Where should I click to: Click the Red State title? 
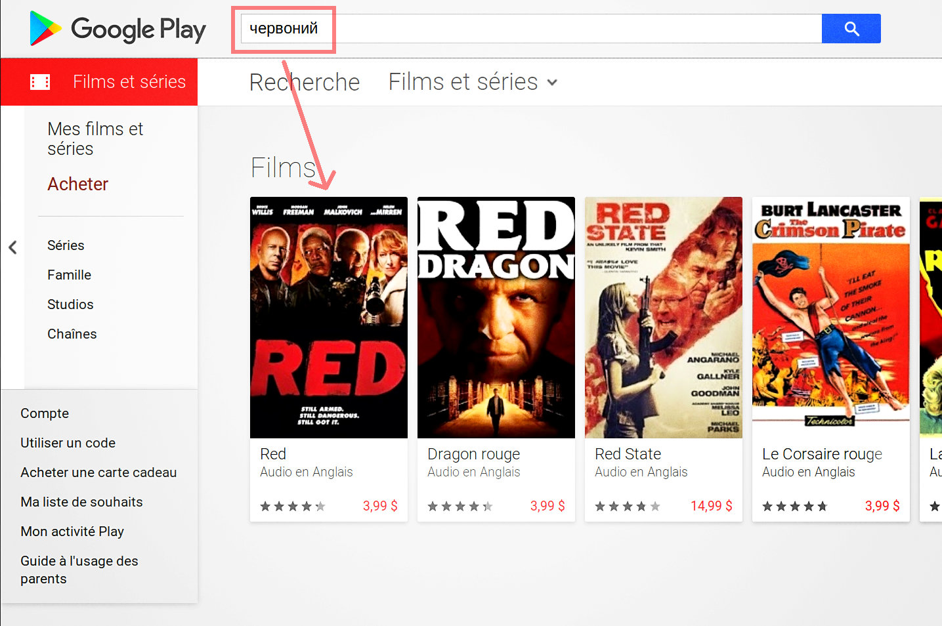coord(628,454)
